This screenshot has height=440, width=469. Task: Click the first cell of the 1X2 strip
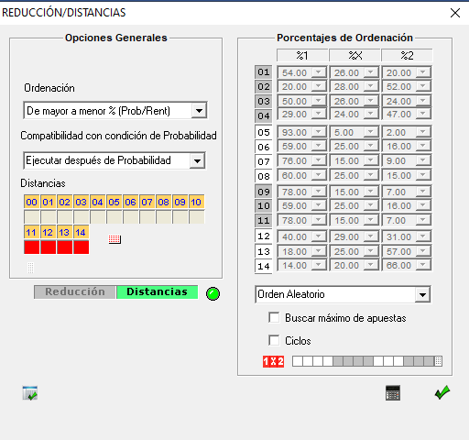tap(298, 361)
